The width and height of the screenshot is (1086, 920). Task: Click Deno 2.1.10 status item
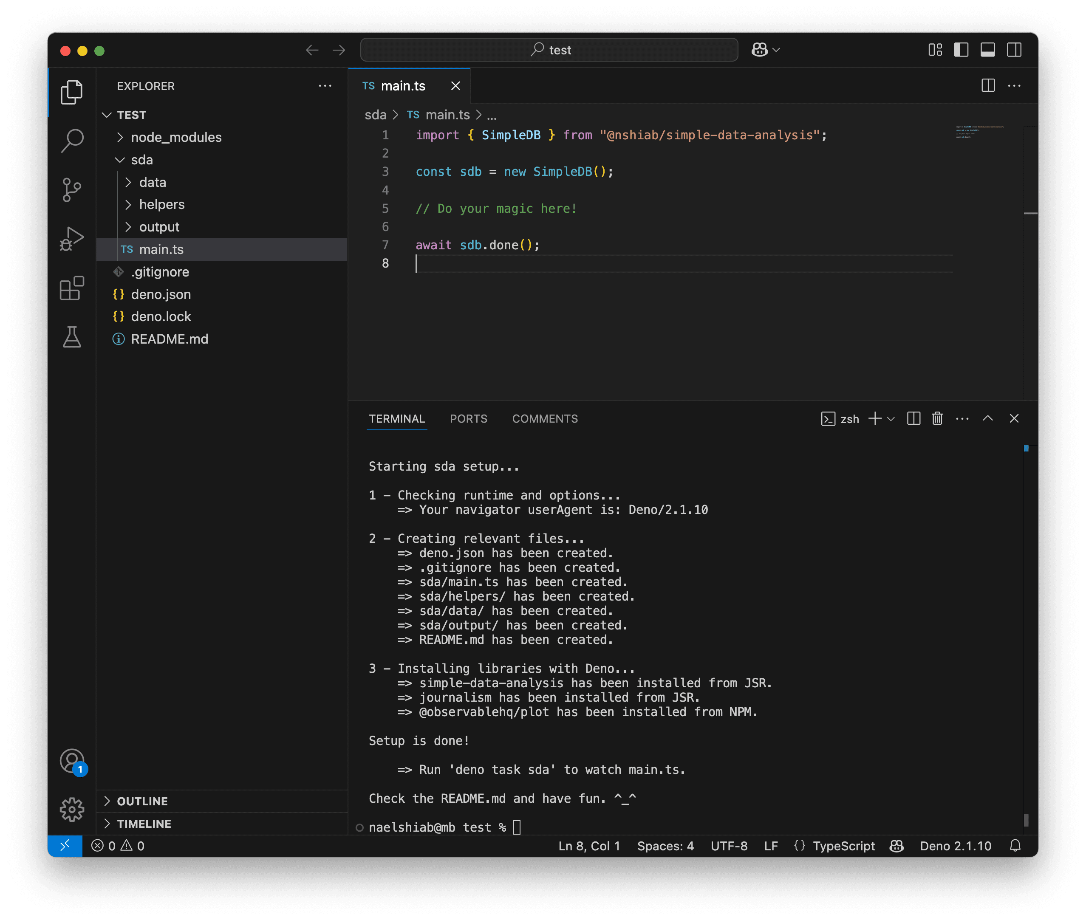pyautogui.click(x=956, y=846)
